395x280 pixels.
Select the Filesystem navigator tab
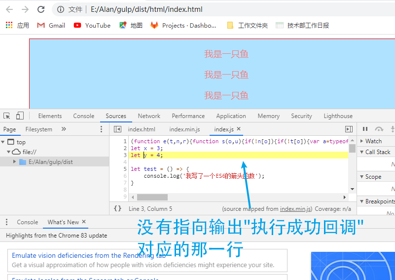pos(39,129)
